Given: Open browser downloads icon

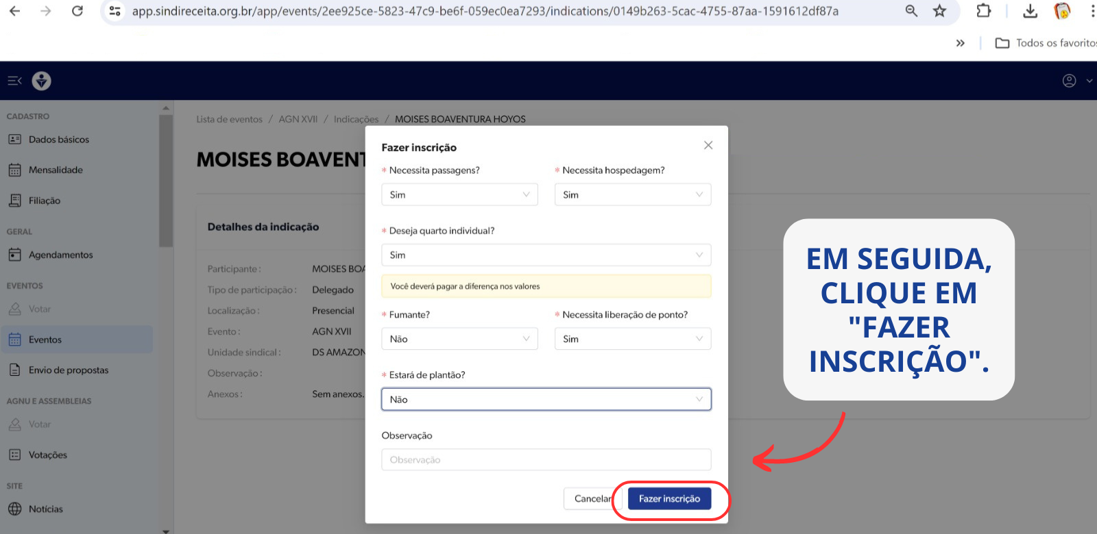Looking at the screenshot, I should [1030, 11].
